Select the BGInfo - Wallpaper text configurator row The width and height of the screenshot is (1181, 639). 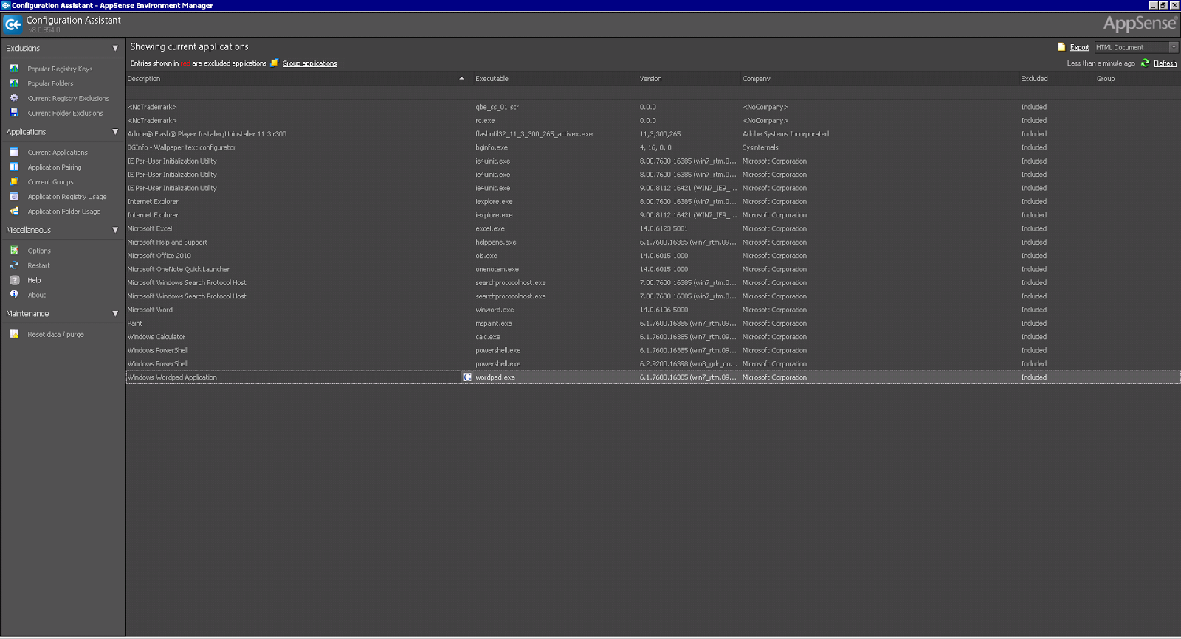coord(653,147)
